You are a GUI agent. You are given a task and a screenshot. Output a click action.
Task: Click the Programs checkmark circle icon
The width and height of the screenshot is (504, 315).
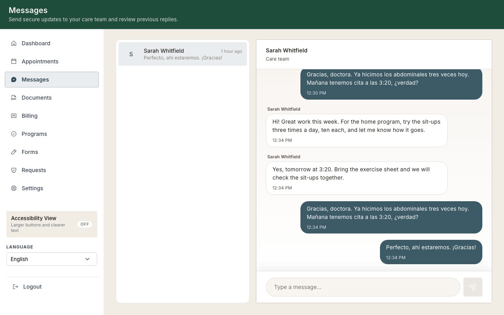point(14,134)
